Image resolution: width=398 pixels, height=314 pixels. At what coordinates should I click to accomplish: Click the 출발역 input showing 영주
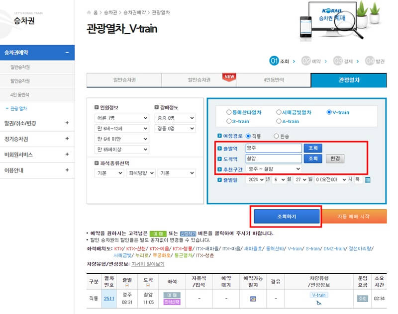(x=273, y=148)
